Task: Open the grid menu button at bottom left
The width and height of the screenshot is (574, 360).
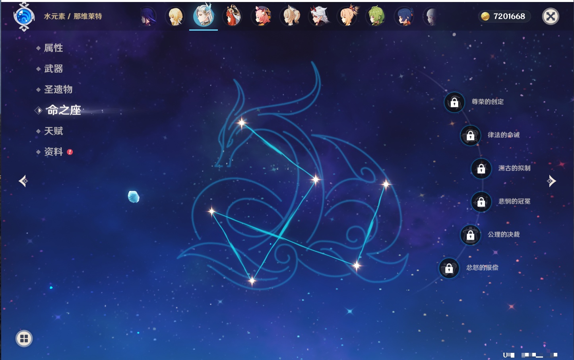Action: (x=24, y=339)
